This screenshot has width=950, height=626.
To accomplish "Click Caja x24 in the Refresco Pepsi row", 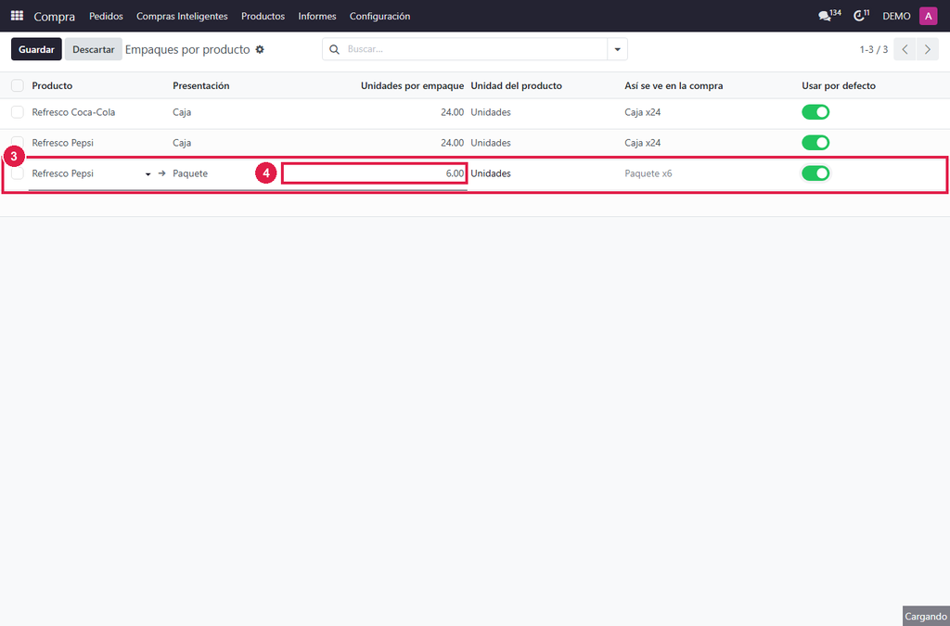I will (642, 143).
